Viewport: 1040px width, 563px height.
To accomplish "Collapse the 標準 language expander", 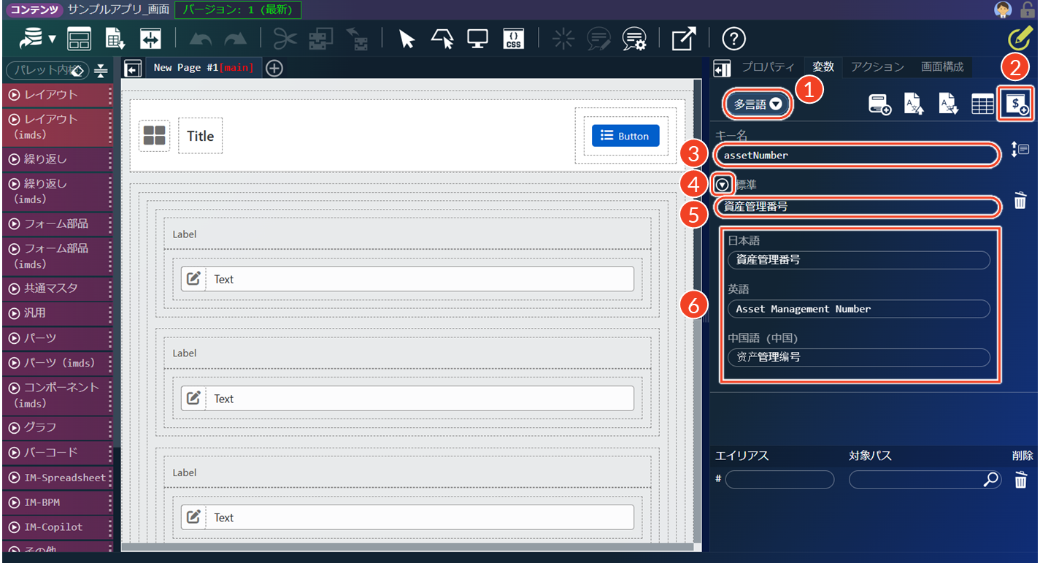I will 722,185.
